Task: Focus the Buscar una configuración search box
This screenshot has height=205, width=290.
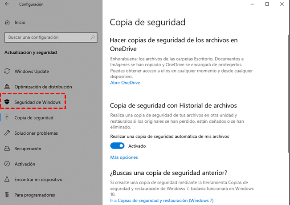Action: tap(47, 37)
